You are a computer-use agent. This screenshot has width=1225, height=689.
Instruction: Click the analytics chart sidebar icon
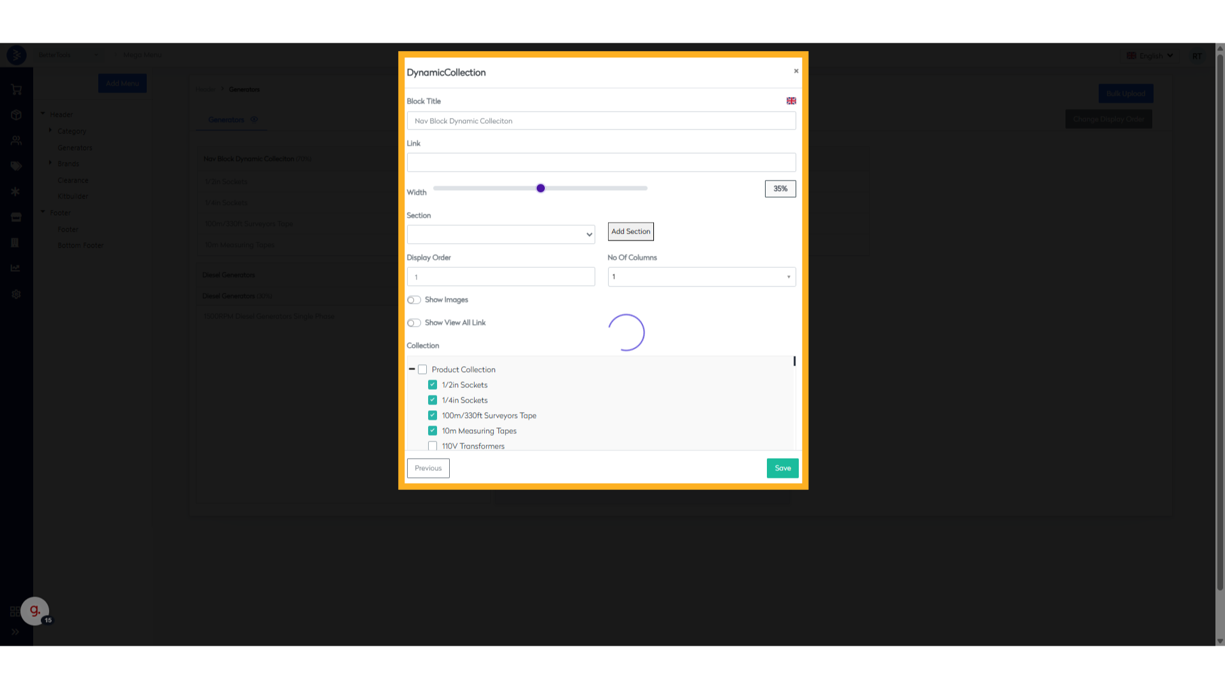point(16,268)
